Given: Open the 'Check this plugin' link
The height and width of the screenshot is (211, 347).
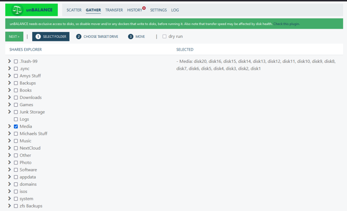Looking at the screenshot, I should point(286,24).
